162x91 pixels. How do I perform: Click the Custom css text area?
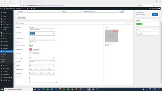pyautogui.click(x=43, y=79)
